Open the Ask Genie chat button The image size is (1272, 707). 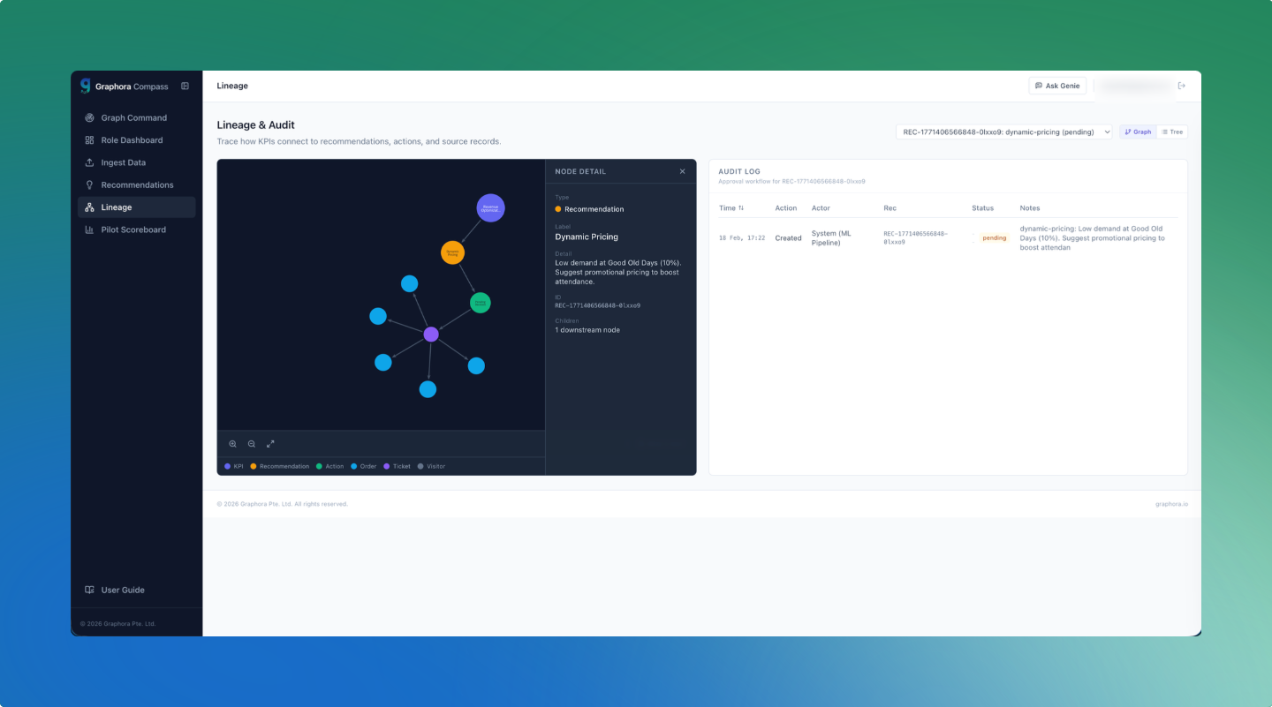pos(1057,86)
